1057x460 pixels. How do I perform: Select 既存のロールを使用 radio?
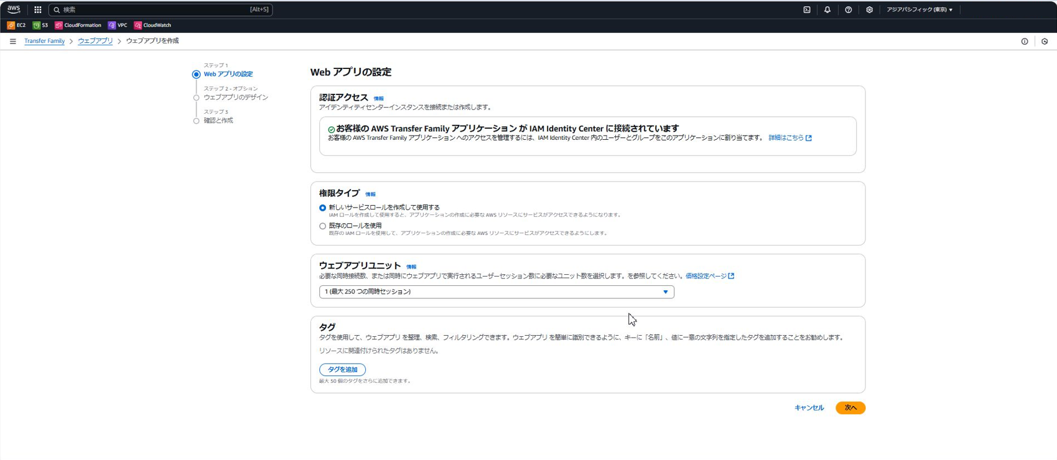(x=322, y=226)
